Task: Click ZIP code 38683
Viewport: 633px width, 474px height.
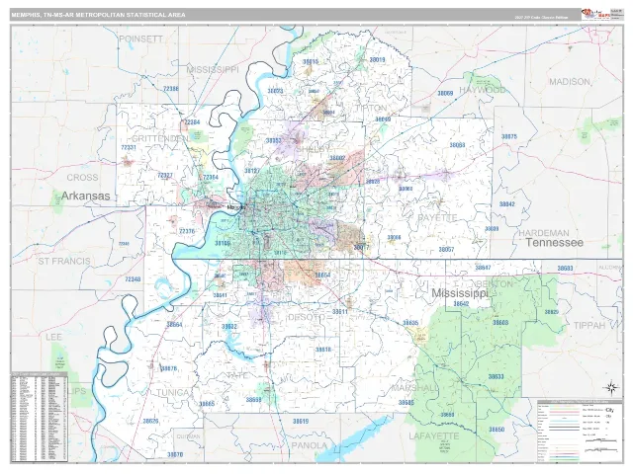Action: click(565, 268)
